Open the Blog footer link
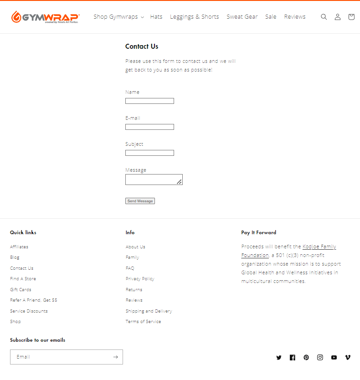Viewport: 360px width, 380px height. click(x=15, y=257)
